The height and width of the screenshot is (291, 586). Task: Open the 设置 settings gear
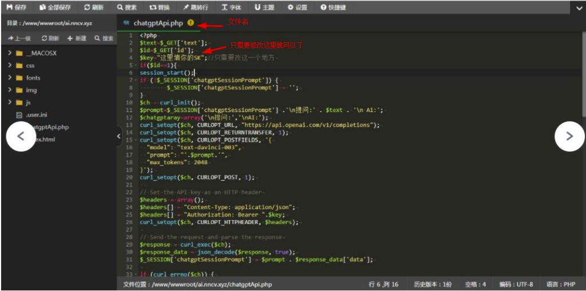click(297, 7)
